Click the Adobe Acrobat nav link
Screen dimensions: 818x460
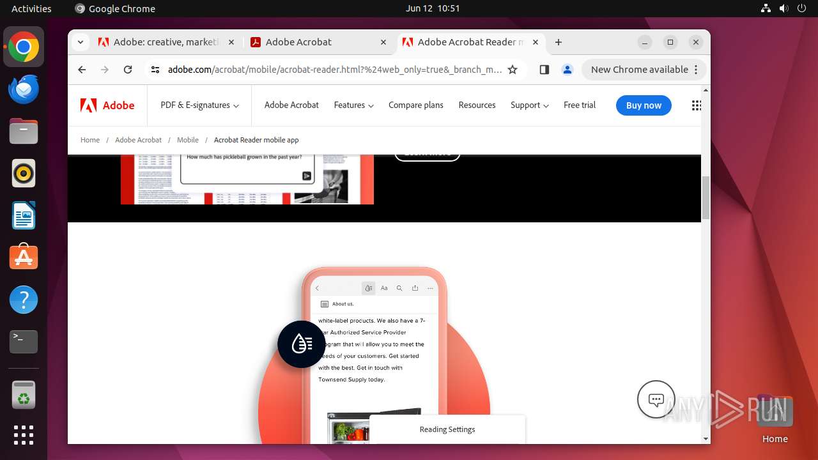(291, 105)
